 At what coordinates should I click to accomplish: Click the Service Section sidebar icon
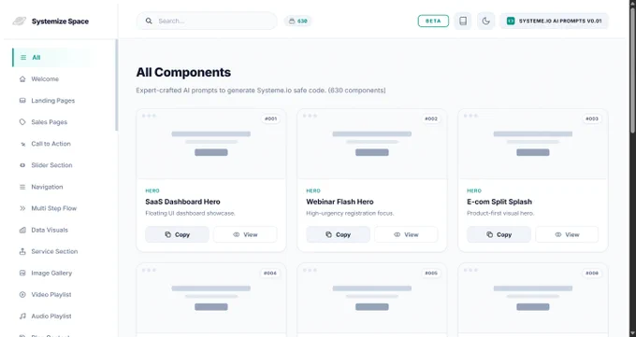22,251
